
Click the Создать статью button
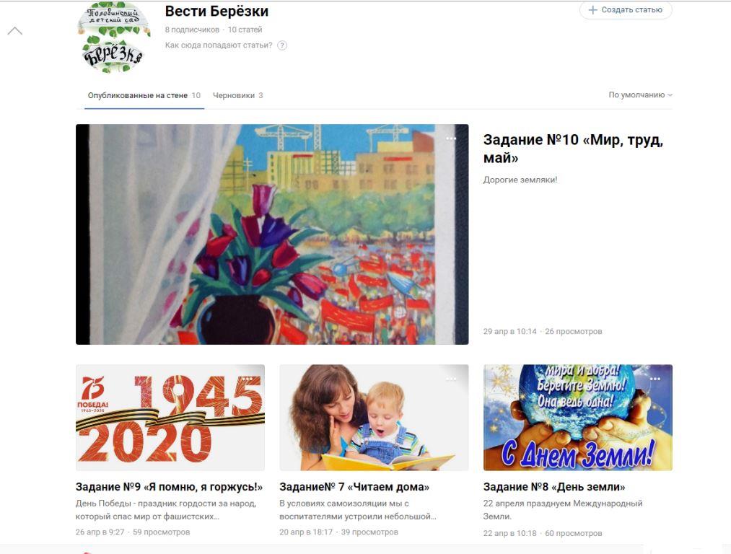click(x=626, y=10)
